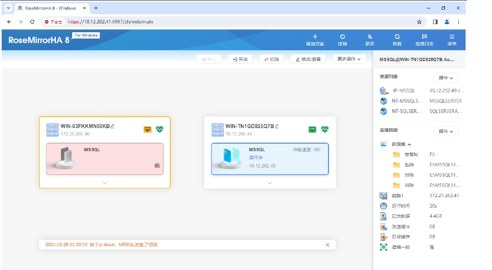Click the 注销 power icon
492x270 pixels.
tap(342, 37)
